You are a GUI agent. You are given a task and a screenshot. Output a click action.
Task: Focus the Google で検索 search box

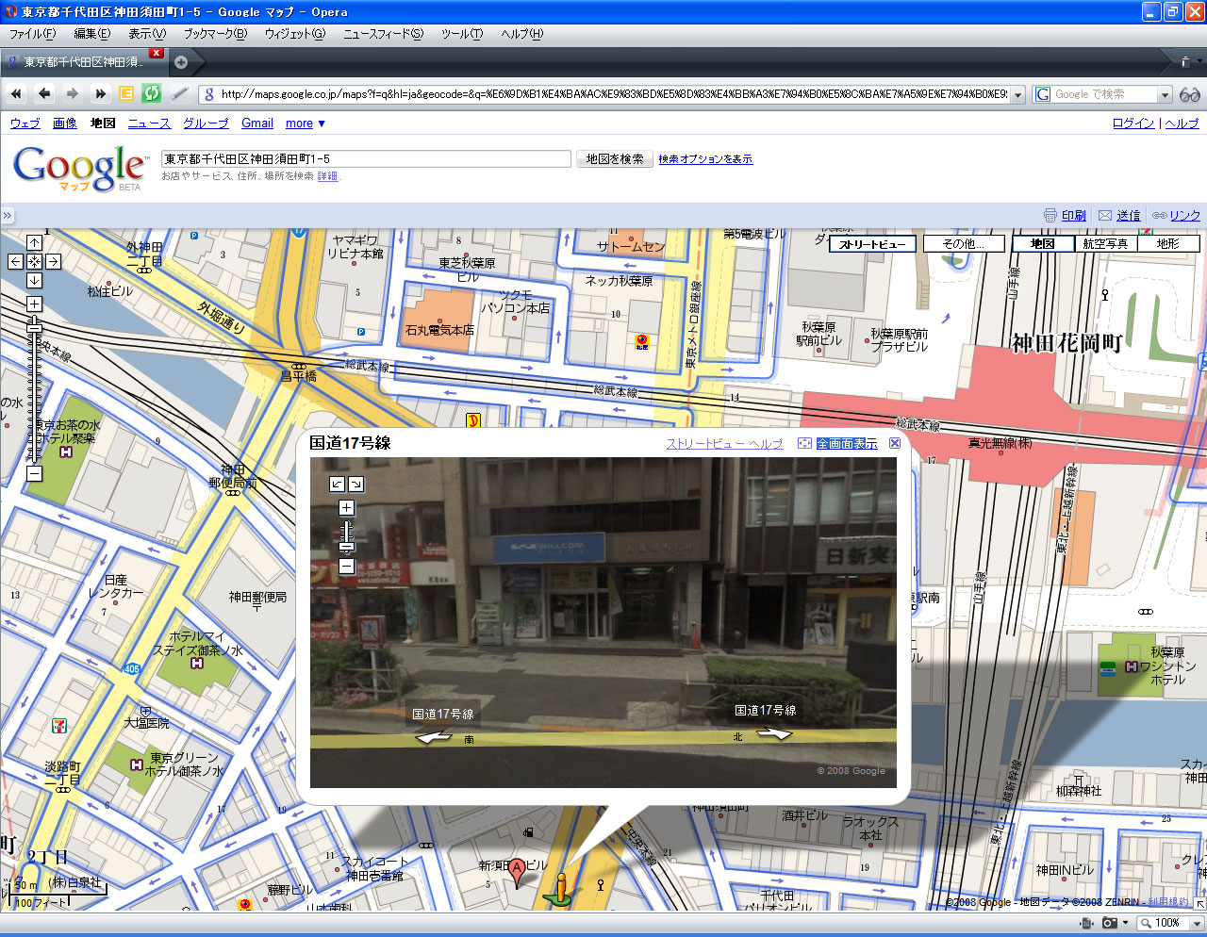click(1103, 94)
